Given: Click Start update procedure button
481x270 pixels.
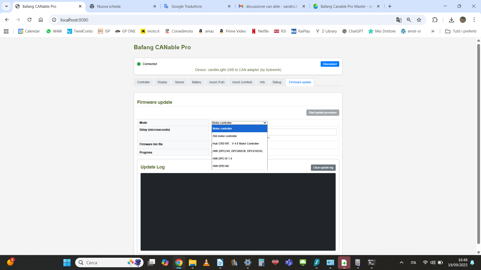Looking at the screenshot, I should coord(323,112).
